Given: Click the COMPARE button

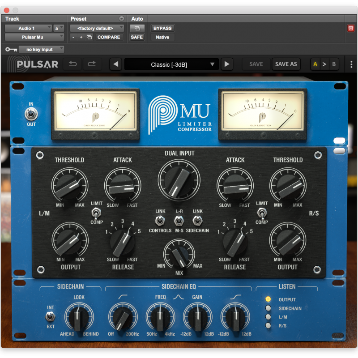Looking at the screenshot, I should (109, 37).
